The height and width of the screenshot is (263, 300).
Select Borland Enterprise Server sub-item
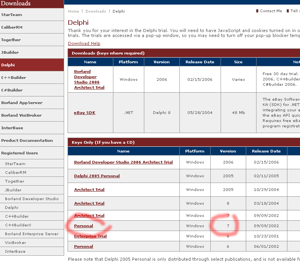pos(32,234)
